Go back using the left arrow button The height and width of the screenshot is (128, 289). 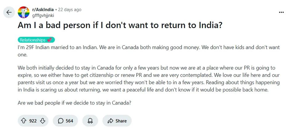9,12
